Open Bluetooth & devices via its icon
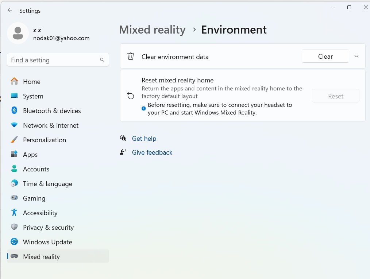This screenshot has width=370, height=279. [14, 111]
